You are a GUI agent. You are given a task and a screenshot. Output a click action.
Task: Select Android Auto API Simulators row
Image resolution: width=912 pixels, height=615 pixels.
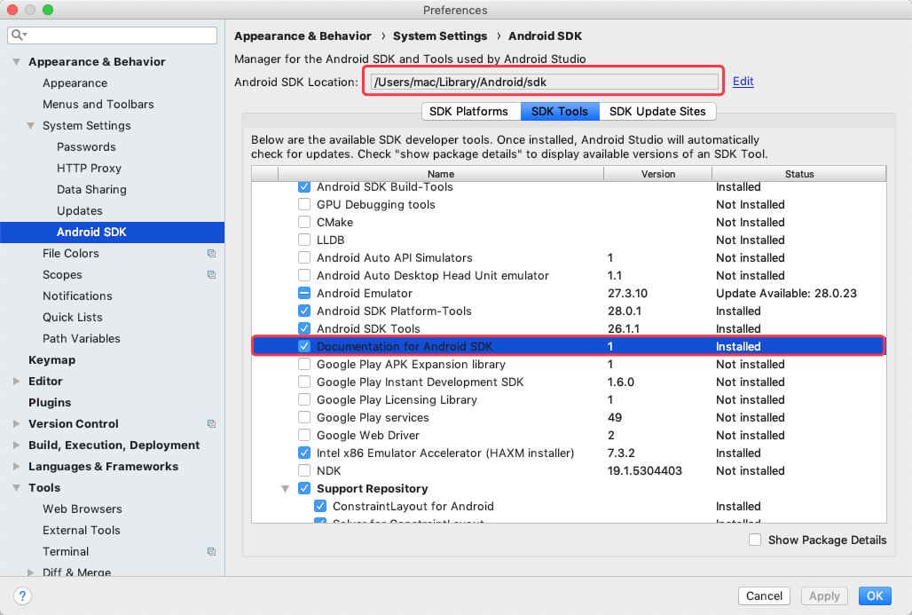point(569,257)
